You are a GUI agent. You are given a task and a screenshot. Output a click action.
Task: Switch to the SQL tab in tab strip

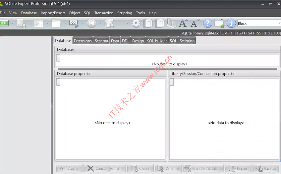(173, 41)
